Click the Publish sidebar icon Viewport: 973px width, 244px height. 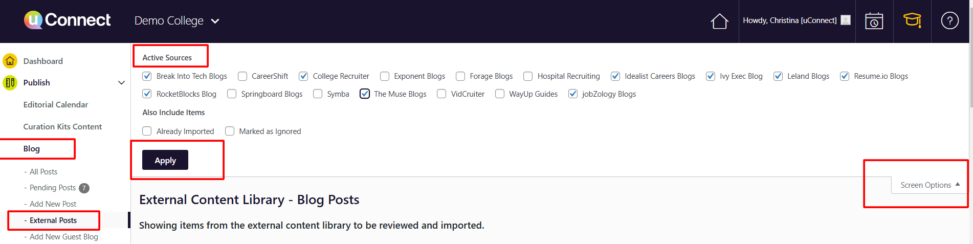point(10,82)
